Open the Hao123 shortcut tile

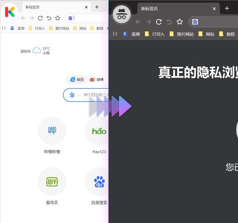tap(97, 131)
